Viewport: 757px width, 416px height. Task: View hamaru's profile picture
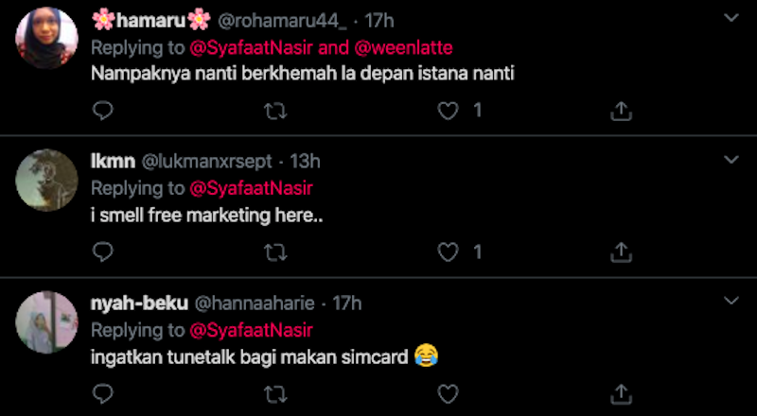46,38
